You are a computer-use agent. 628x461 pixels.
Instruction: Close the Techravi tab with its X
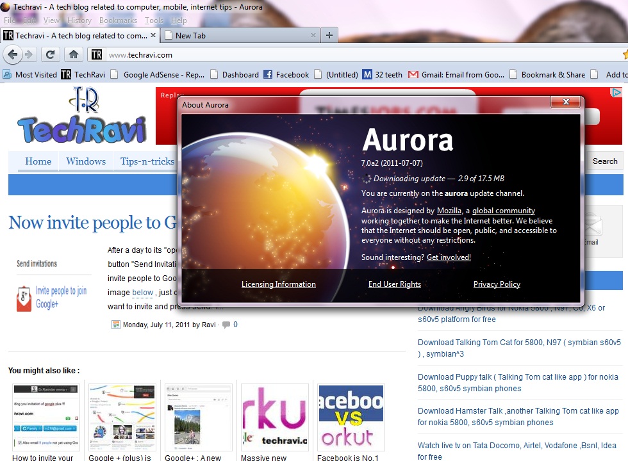(x=153, y=35)
